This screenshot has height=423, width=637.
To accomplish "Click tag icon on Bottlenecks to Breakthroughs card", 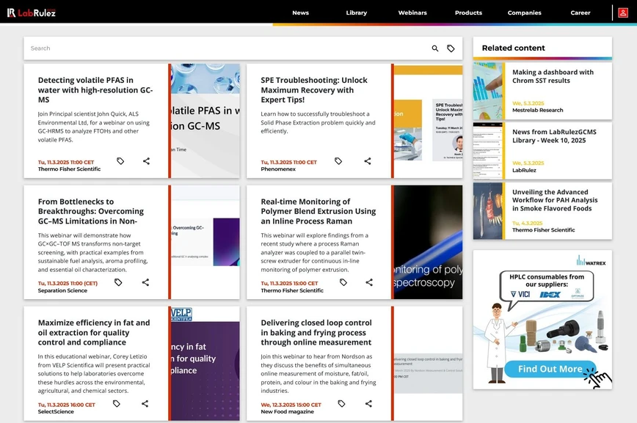I will click(118, 282).
